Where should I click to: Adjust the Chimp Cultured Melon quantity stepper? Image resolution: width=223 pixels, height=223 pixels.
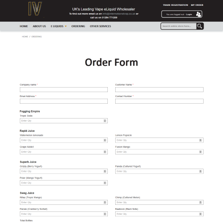click(x=200, y=202)
